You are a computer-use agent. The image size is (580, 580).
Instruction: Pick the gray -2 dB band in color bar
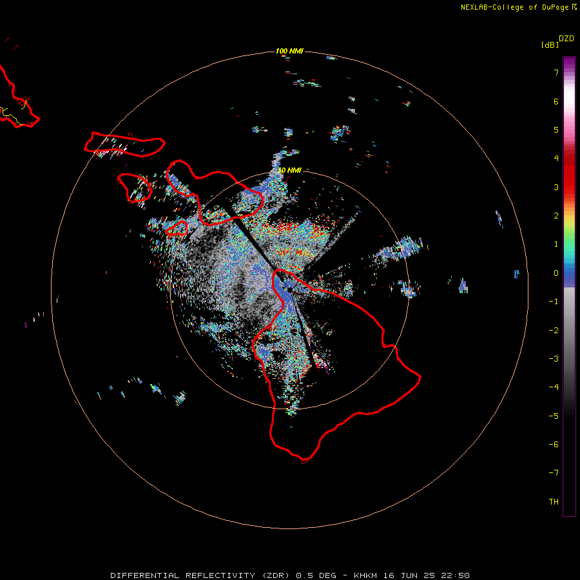[x=569, y=331]
